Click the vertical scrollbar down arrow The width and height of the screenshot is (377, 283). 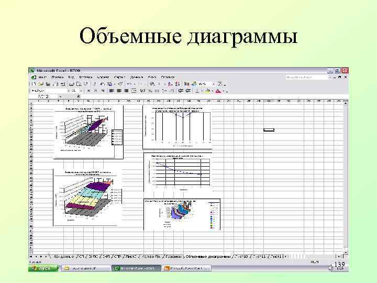[346, 252]
